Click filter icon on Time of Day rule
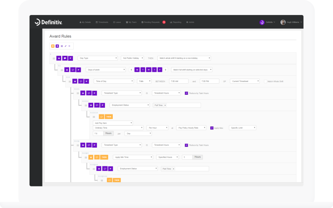 tap(87, 81)
